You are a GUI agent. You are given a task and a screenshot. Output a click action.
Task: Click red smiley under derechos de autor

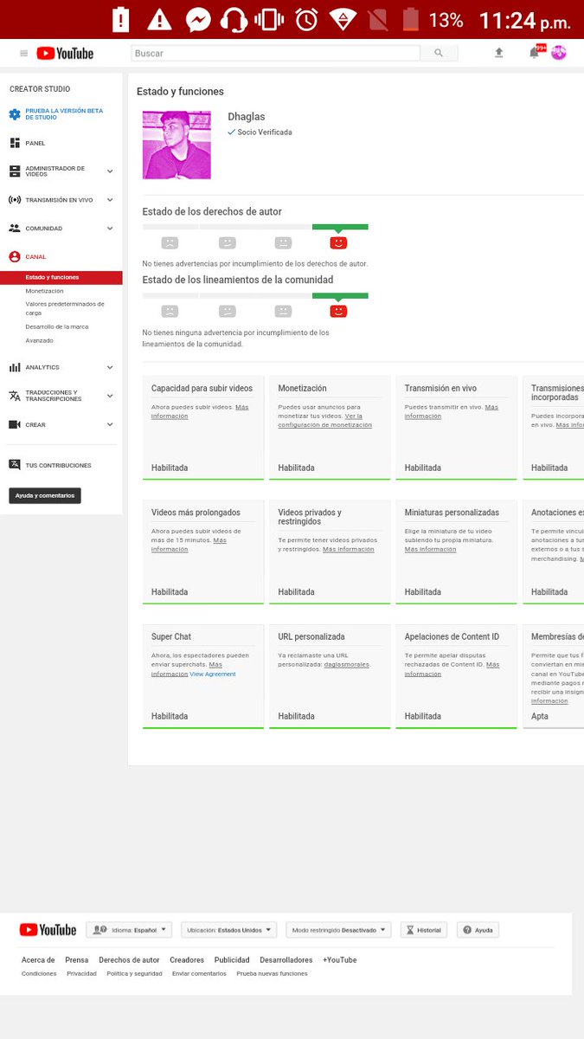[338, 242]
